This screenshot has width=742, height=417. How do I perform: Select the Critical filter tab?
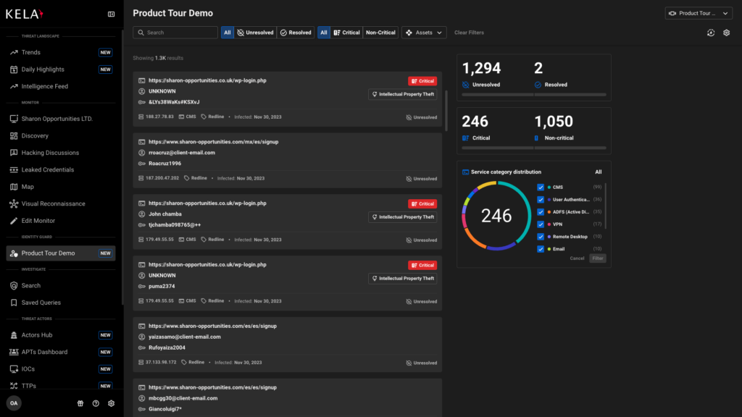pyautogui.click(x=349, y=32)
